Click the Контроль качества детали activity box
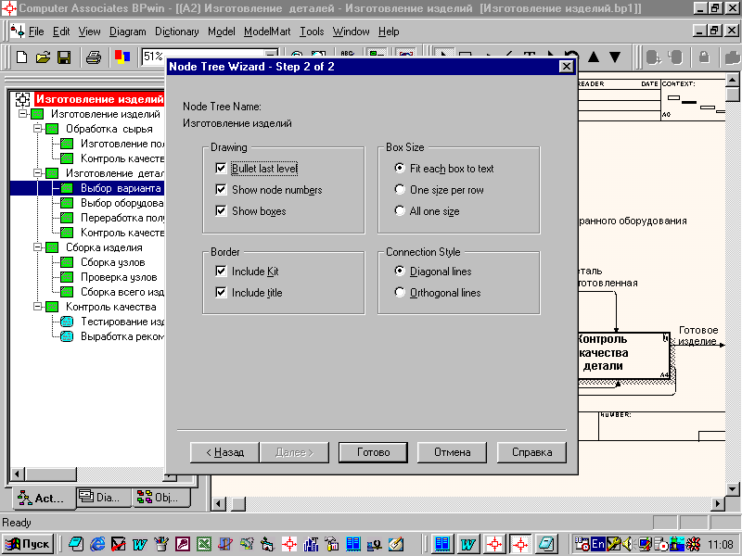The image size is (742, 556). [x=623, y=356]
